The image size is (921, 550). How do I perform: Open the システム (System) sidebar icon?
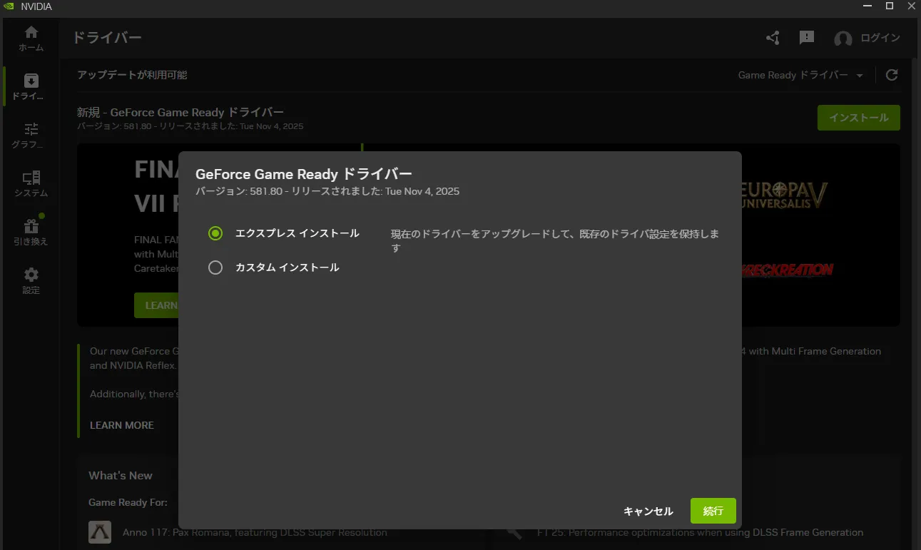(x=31, y=183)
